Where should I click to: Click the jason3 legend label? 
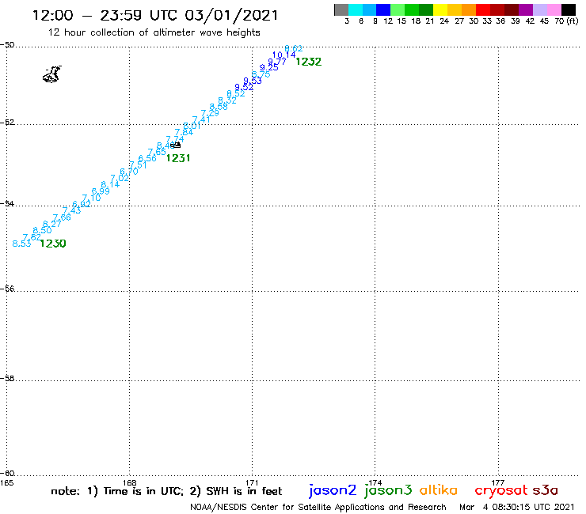point(388,490)
